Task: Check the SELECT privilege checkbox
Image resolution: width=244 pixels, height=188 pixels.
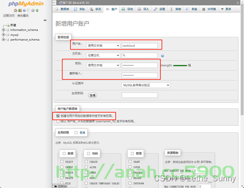Action: 62,162
